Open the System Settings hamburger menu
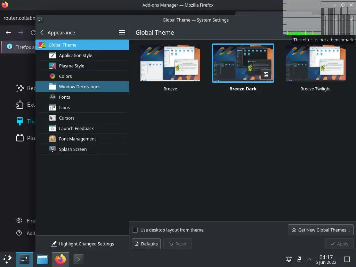Screen dimensions: 356x267 122,32
